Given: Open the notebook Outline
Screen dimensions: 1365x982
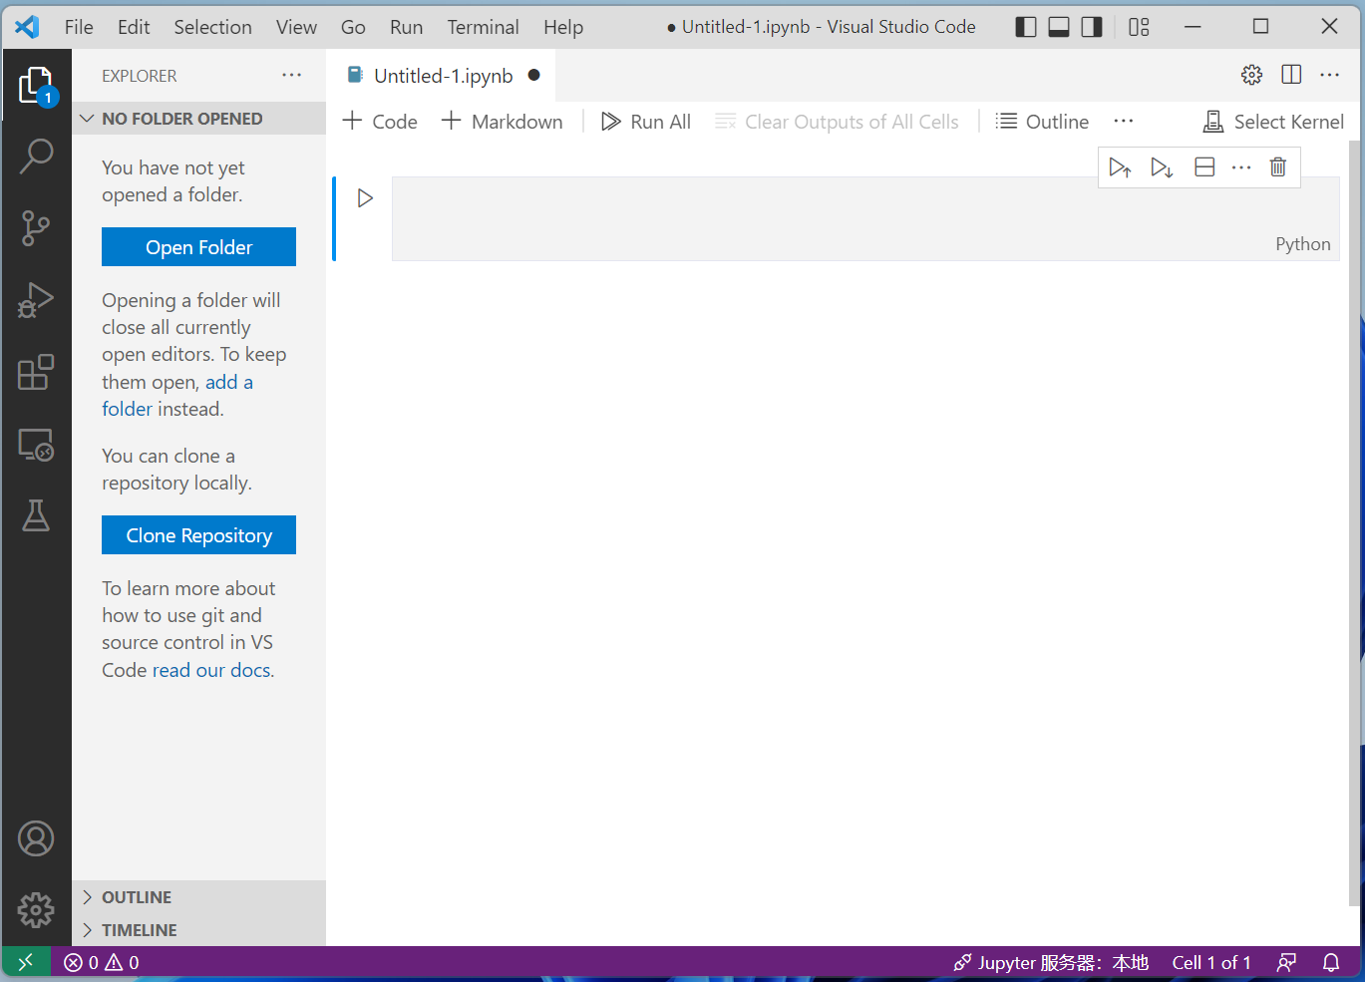Looking at the screenshot, I should point(1043,122).
